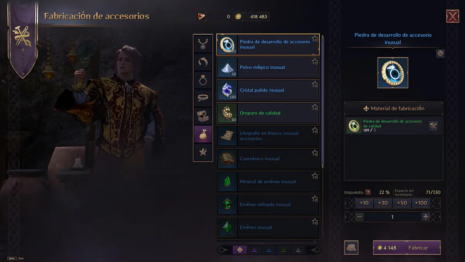Select the blue rarity filter triangle

[x=269, y=250]
